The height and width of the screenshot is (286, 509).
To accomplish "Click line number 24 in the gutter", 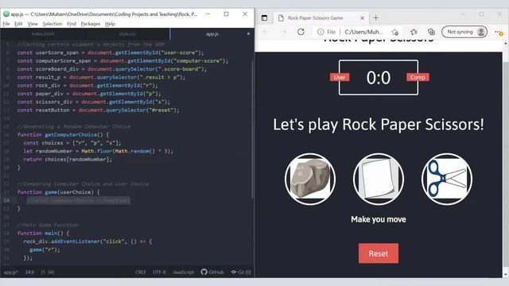I will pos(6,200).
